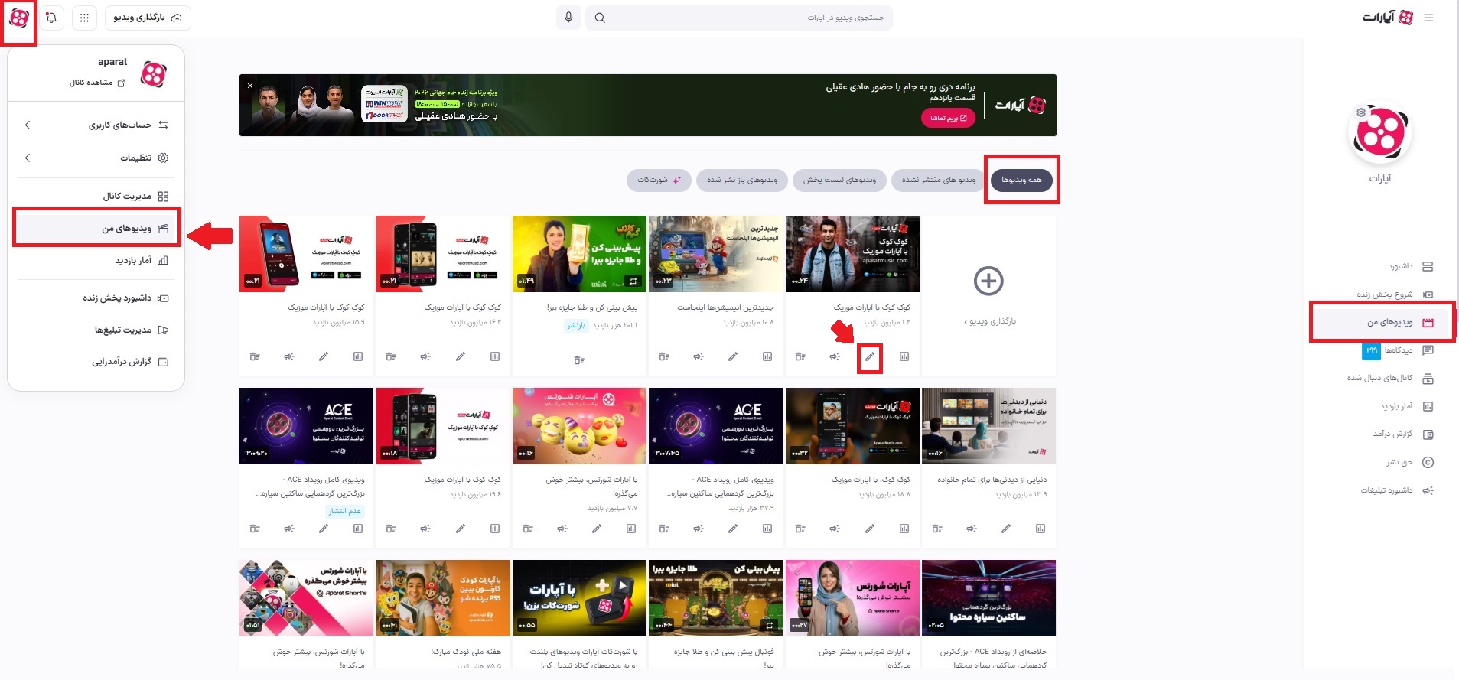This screenshot has height=680, width=1459.
Task: Open statistics chart icon under first video
Action: (904, 356)
